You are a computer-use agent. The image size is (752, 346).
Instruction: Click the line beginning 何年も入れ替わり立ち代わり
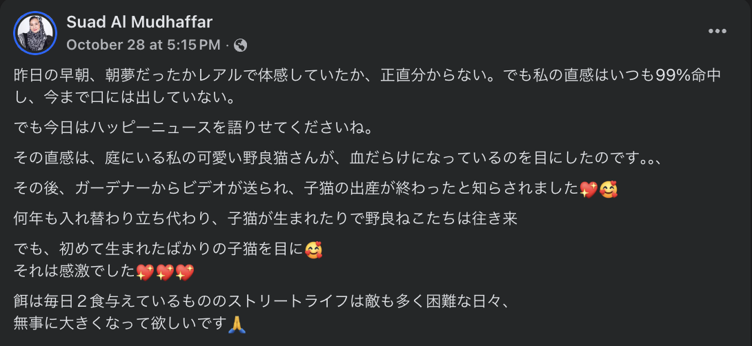[x=266, y=218]
